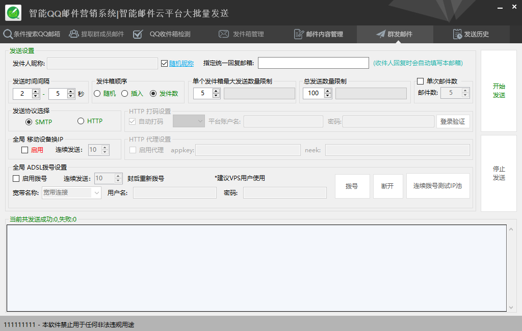
Task: Click the 当前共发送成功:0,失败:0 status text
Action: (x=43, y=219)
